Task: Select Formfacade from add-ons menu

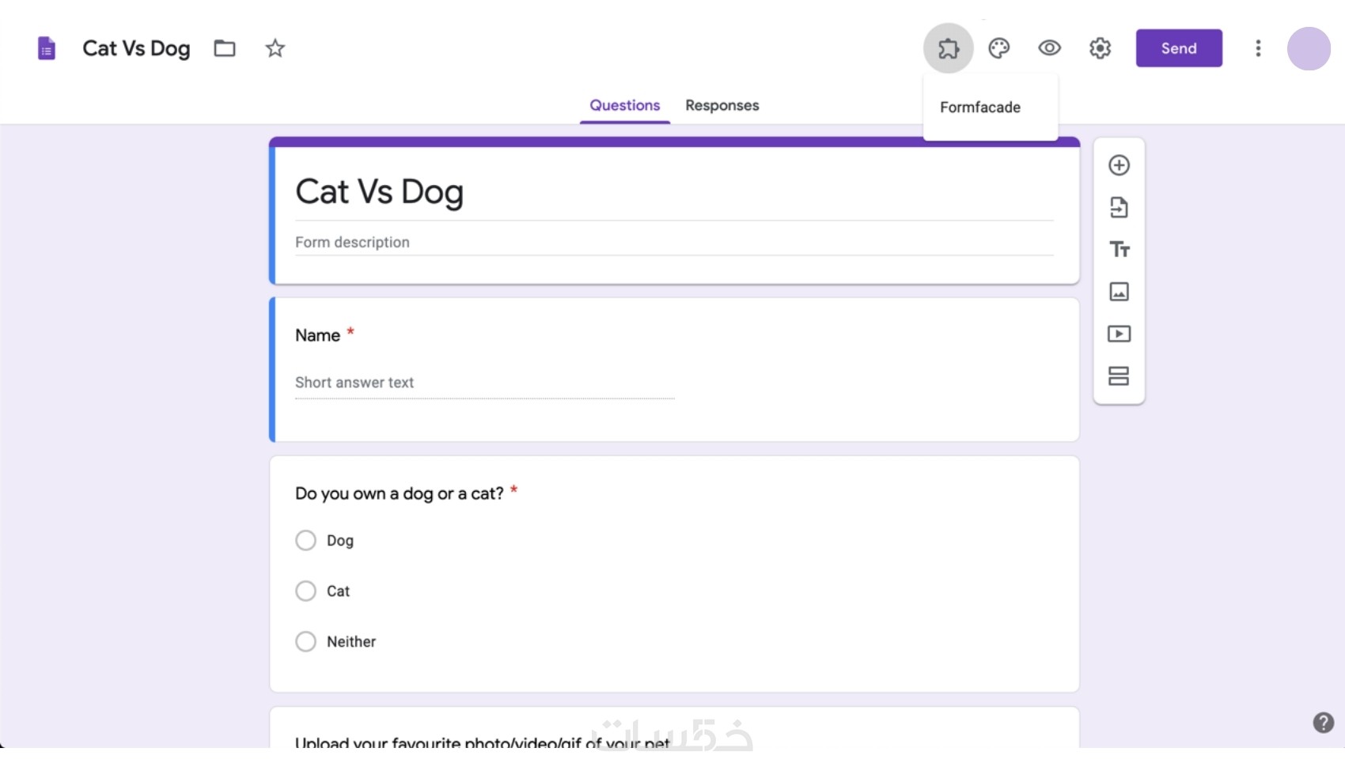Action: [x=980, y=108]
